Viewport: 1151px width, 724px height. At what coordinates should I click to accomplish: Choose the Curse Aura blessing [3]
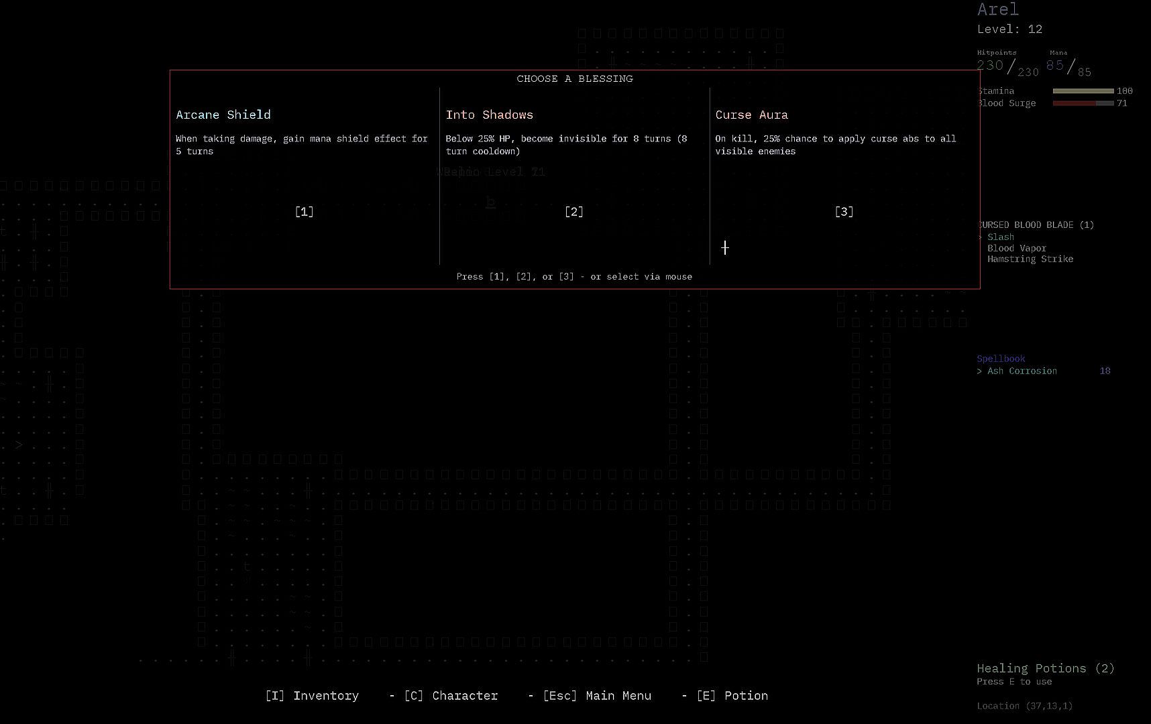pyautogui.click(x=844, y=212)
